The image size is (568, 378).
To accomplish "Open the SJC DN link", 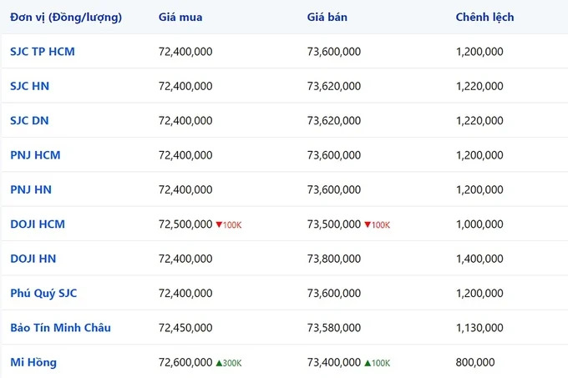I will [x=29, y=120].
